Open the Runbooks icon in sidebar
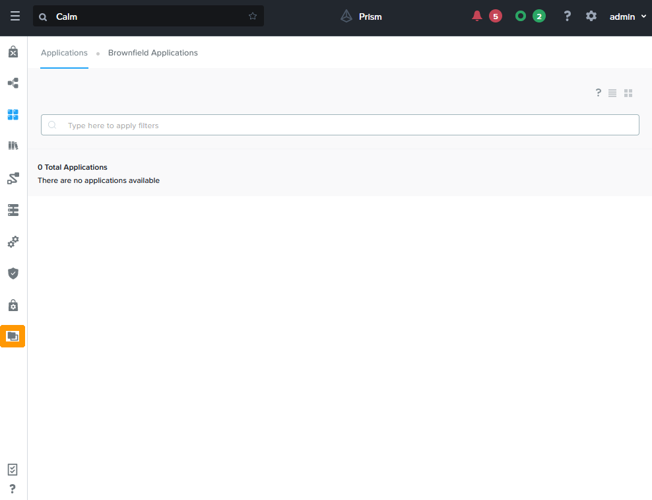 13,178
